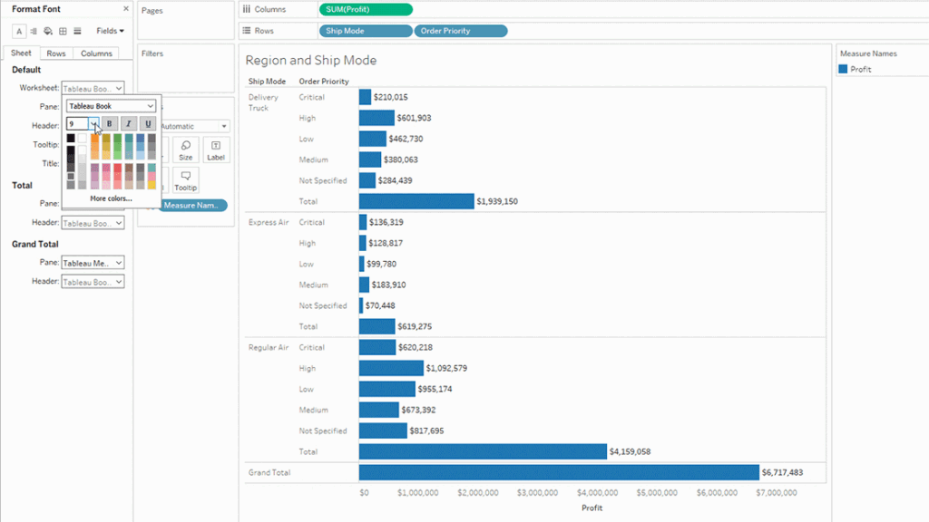Toggle italic formatting in the font popup

point(128,124)
